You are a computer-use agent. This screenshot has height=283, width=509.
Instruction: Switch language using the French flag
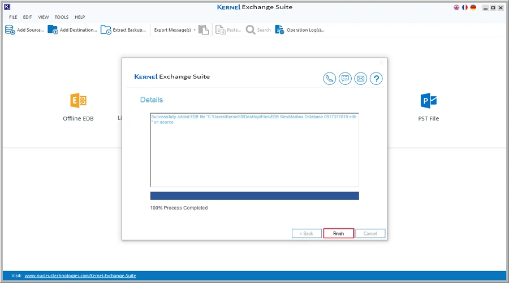[x=465, y=7]
